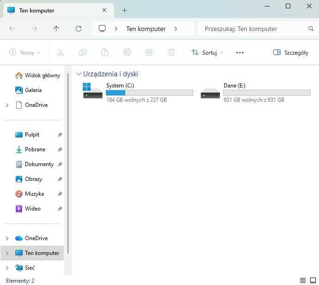The image size is (319, 285).
Task: Click the Cut scissors icon
Action: coord(60,53)
